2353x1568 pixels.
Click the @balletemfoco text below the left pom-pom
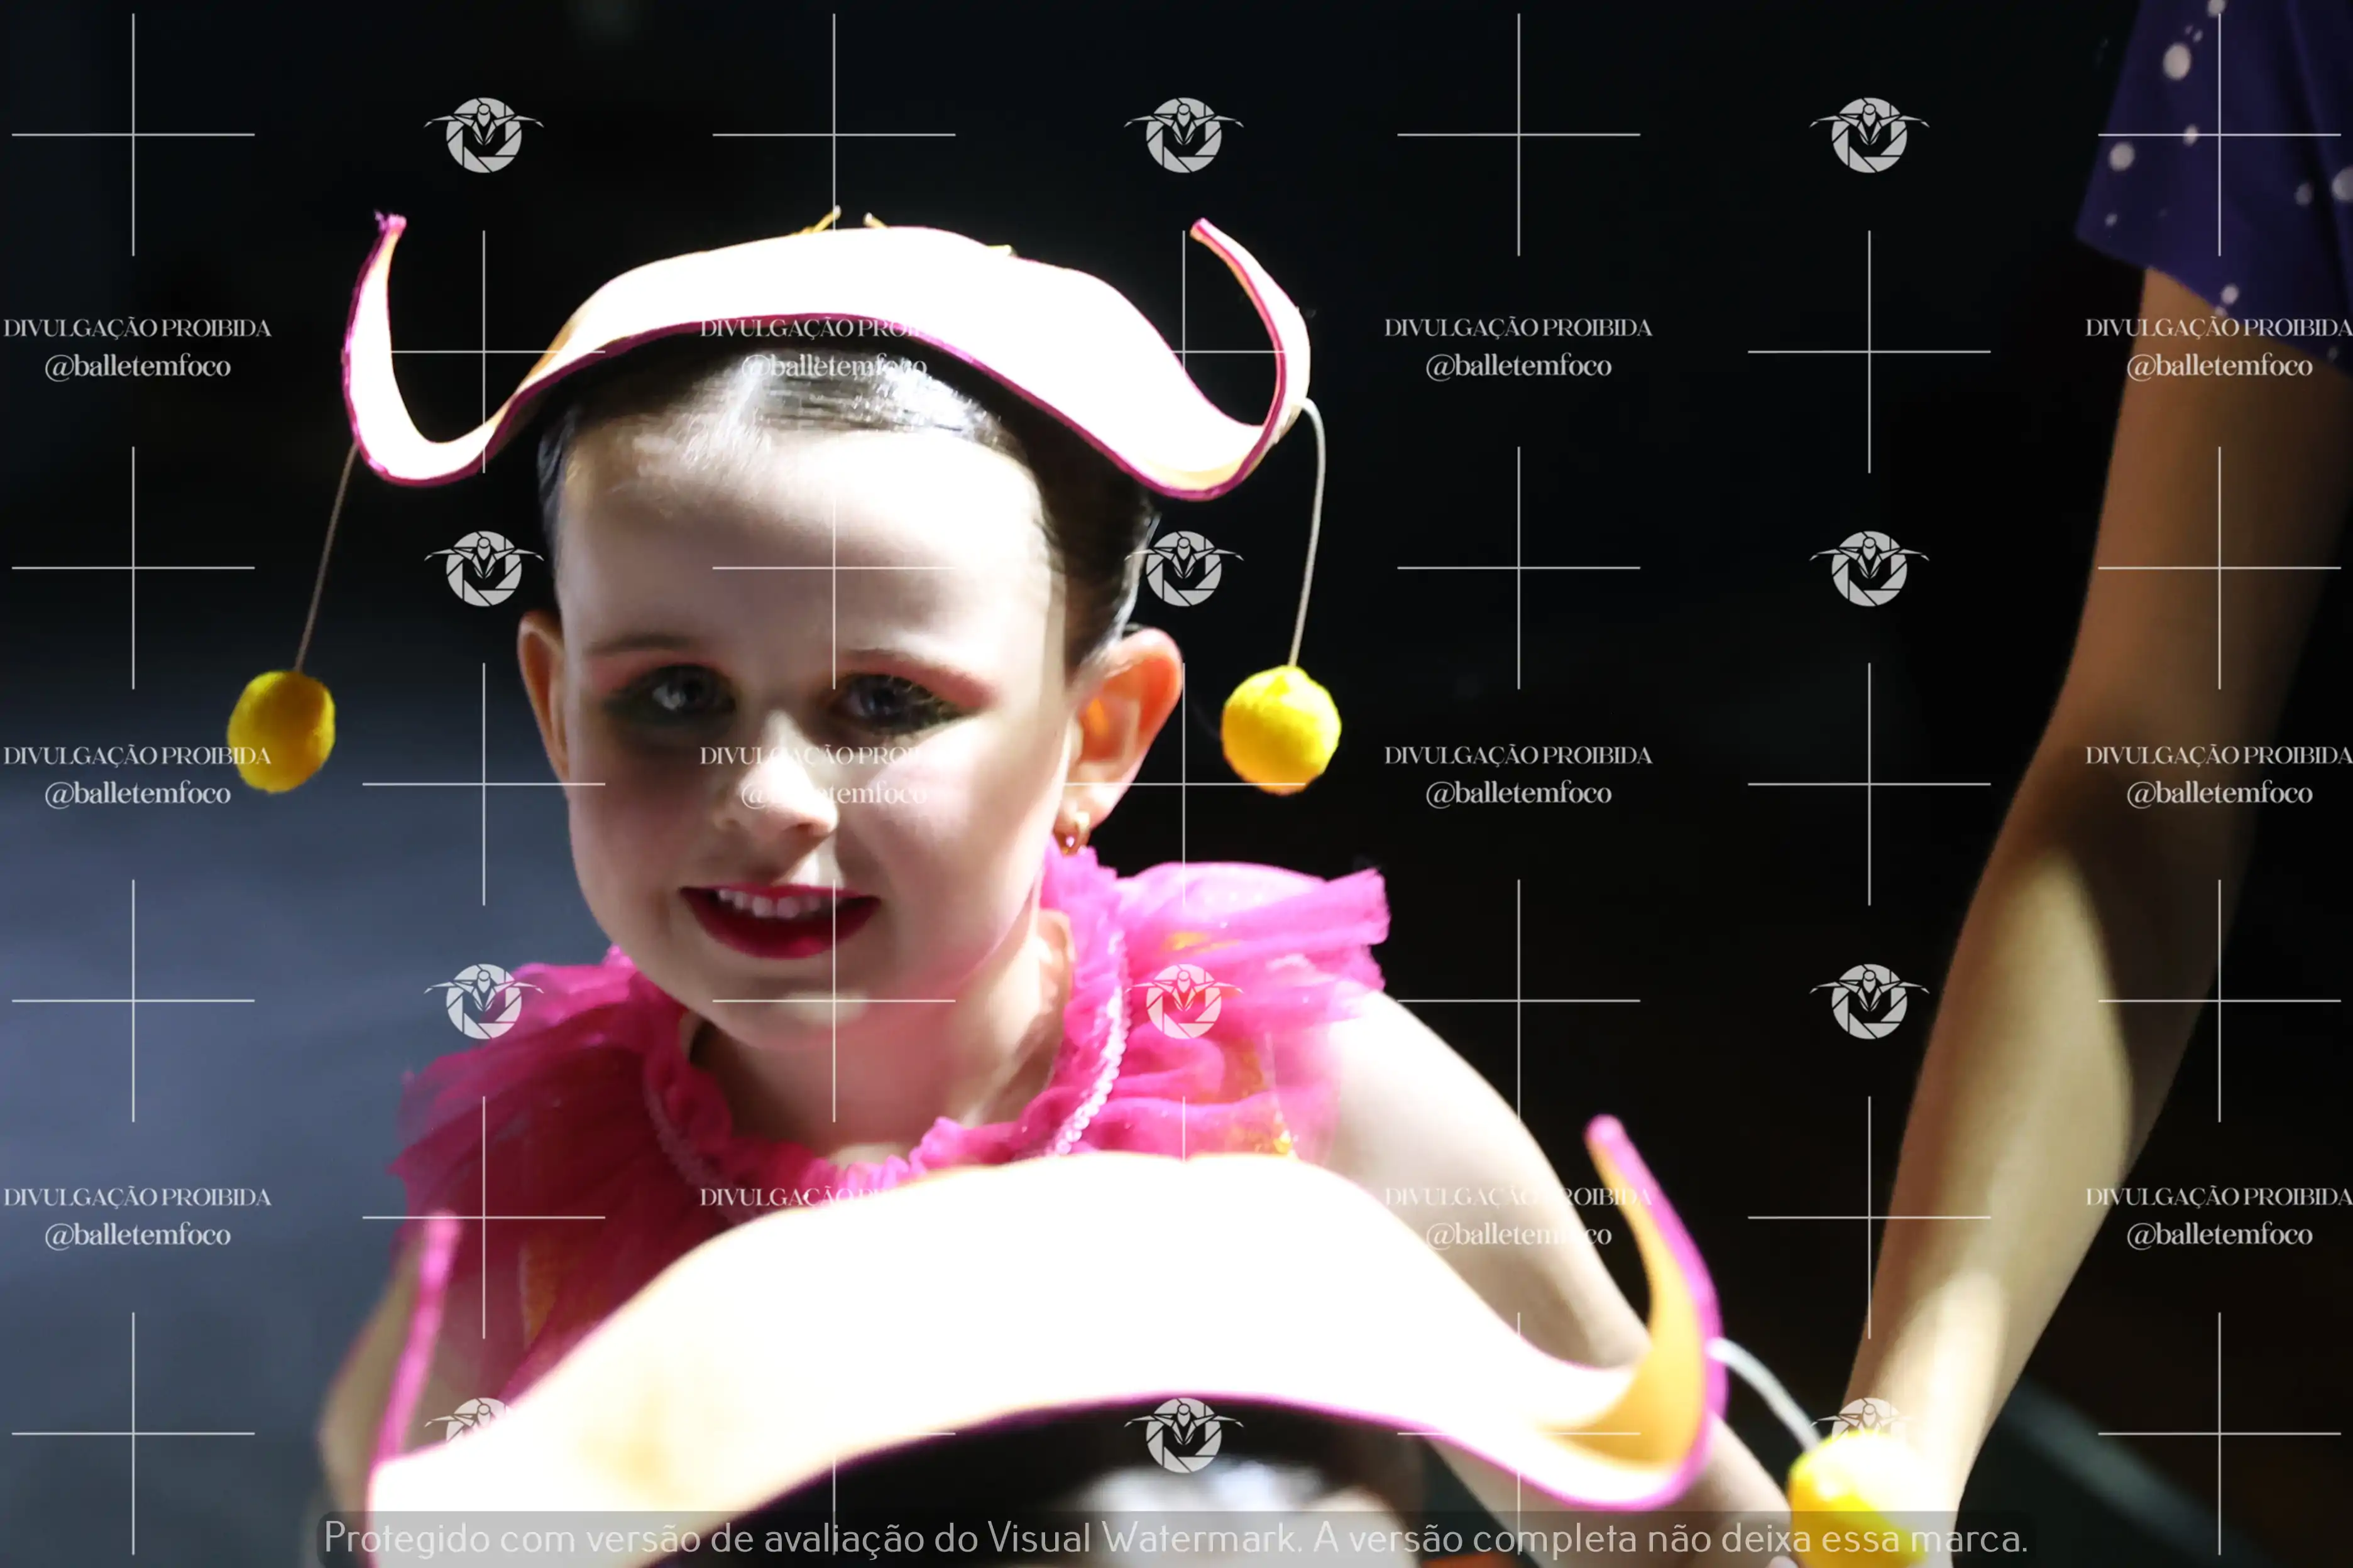[x=137, y=794]
